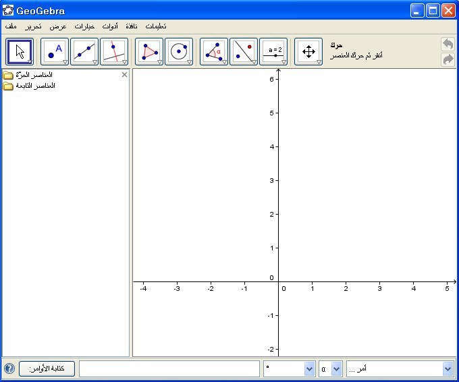Pick the Reflect about line tool
The width and height of the screenshot is (459, 382).
click(244, 51)
